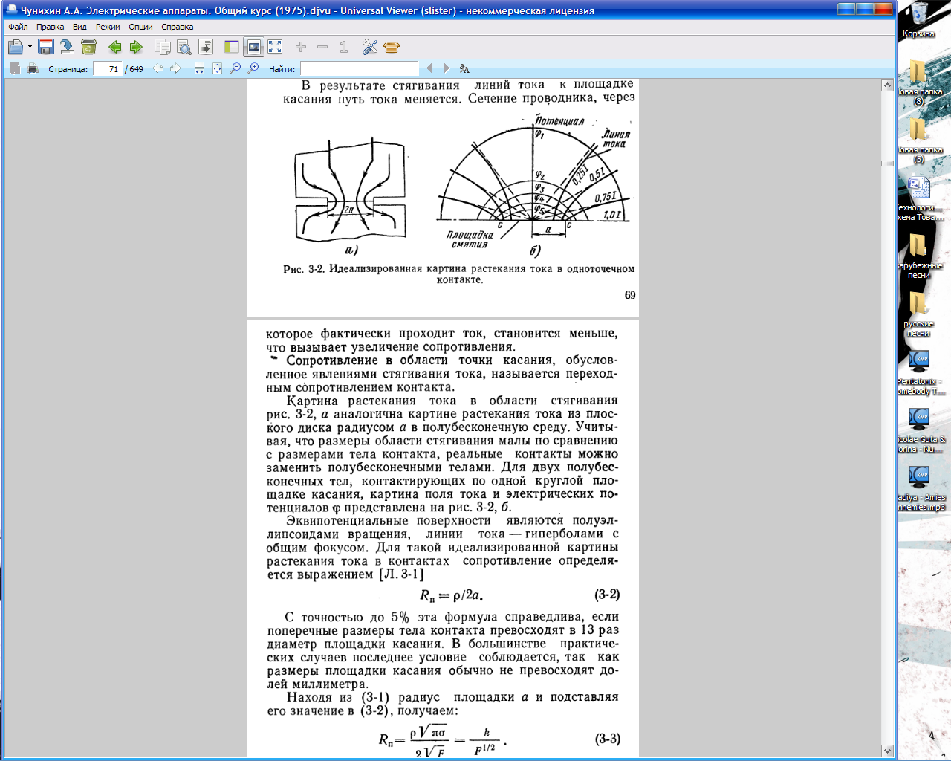Select the Технологи... схема desktop file
Screen dimensions: 951x761
point(919,198)
